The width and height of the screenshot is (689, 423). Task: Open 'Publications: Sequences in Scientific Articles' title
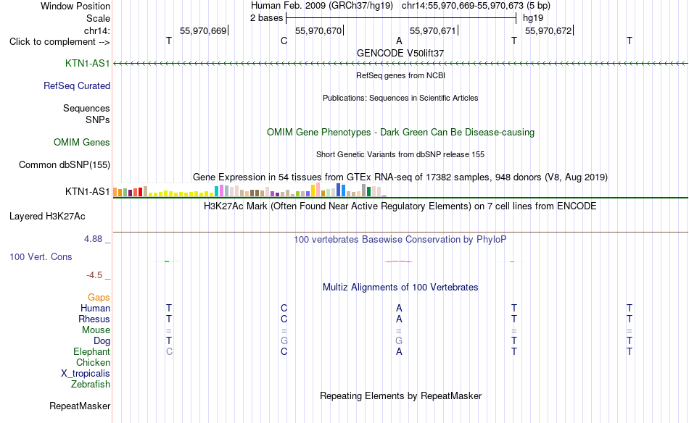(400, 98)
